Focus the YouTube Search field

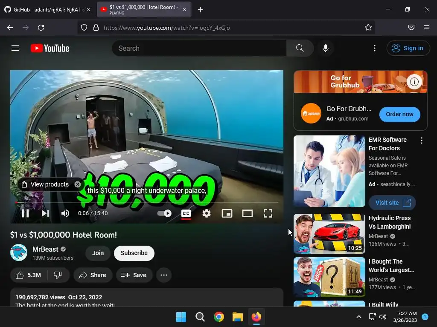click(199, 48)
